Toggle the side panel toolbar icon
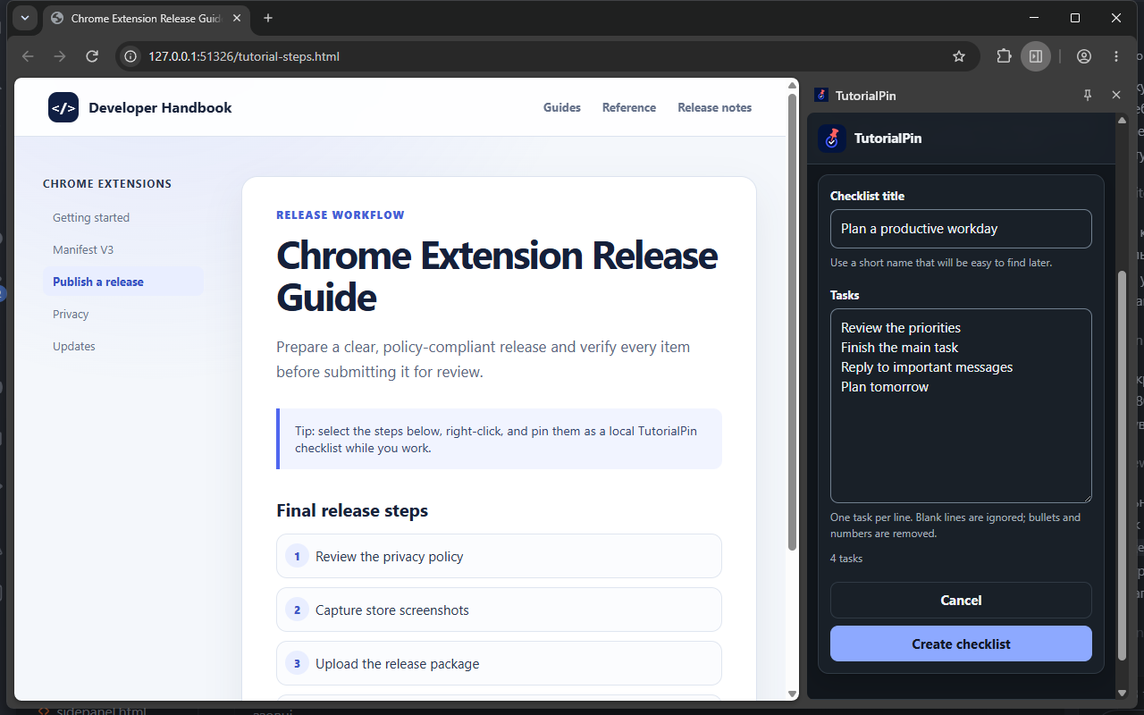This screenshot has height=715, width=1144. tap(1036, 56)
